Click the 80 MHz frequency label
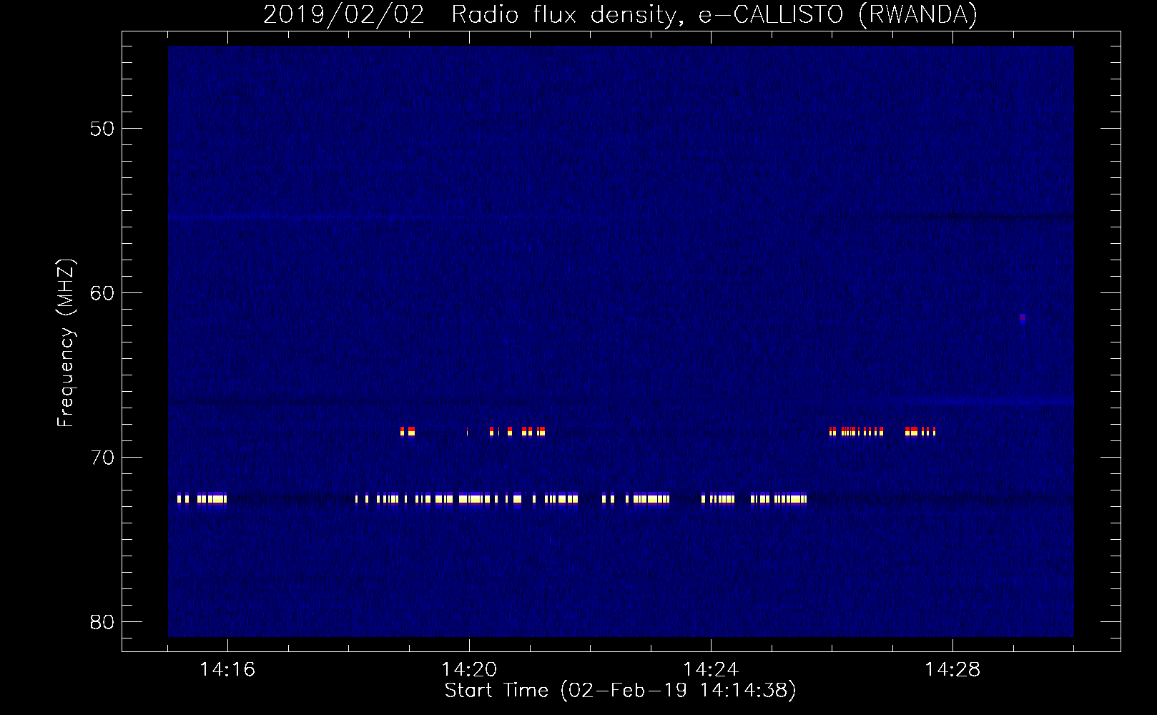Screen dimensions: 1157x715 [102, 622]
